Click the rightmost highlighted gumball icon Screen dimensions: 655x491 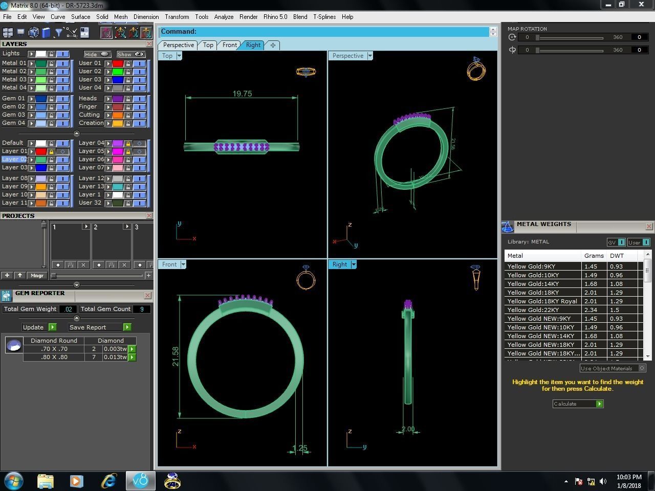[146, 33]
